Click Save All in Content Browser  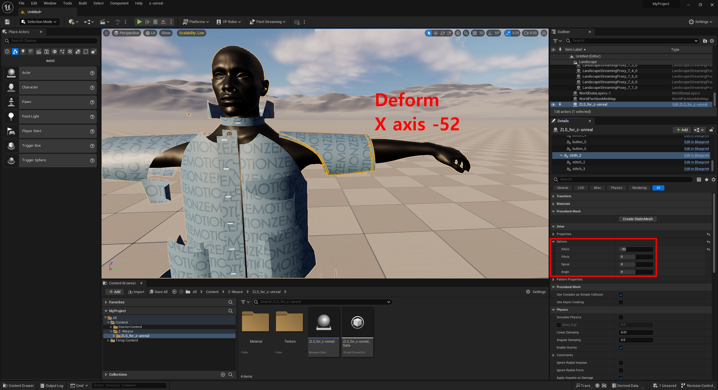(x=158, y=292)
